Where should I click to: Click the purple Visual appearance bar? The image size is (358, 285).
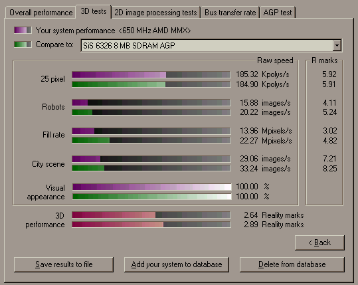(152, 187)
